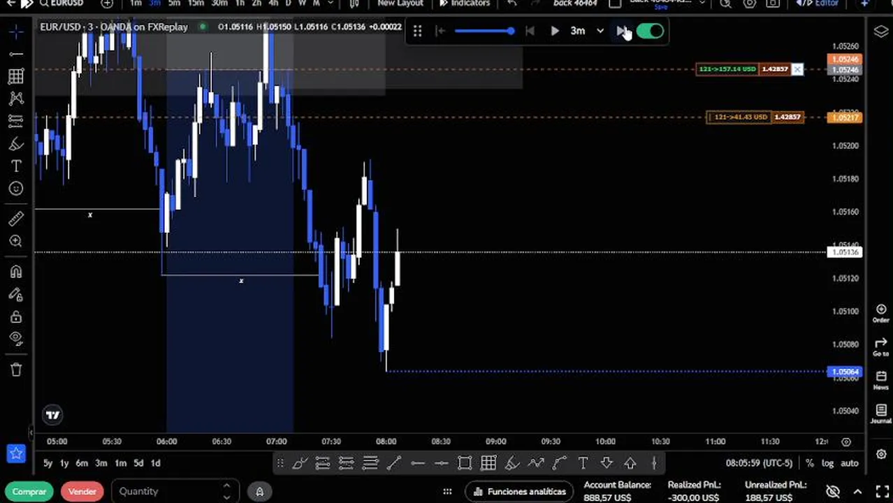Switch to 1m timeframe in top bar
Image resolution: width=893 pixels, height=503 pixels.
click(x=136, y=3)
